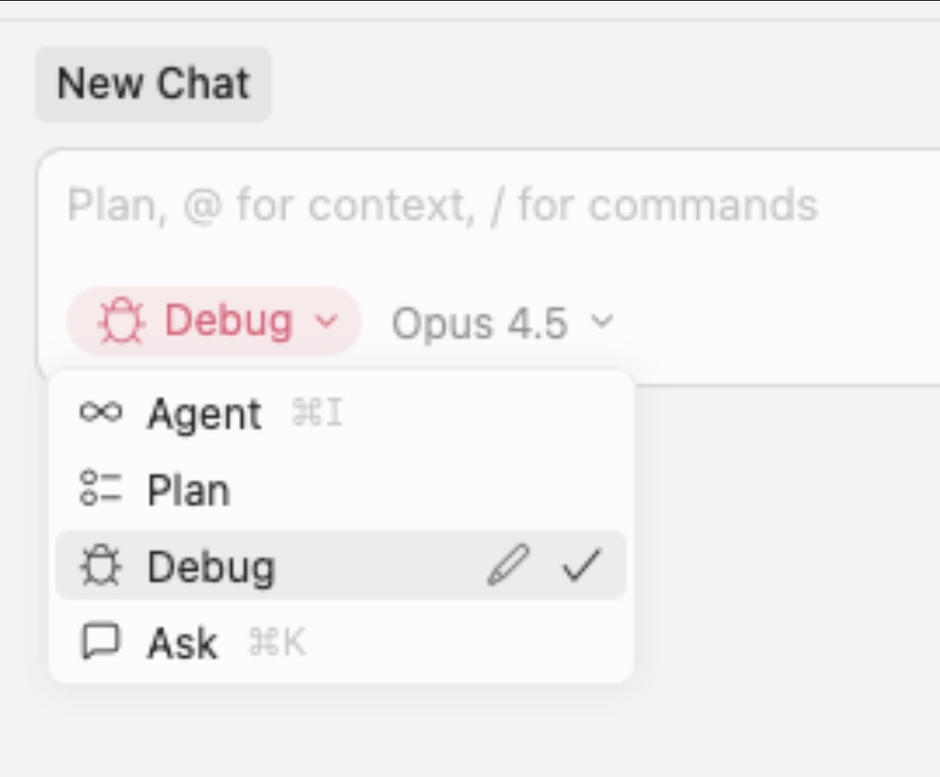The image size is (940, 777).
Task: Focus the chat prompt input field
Action: point(478,206)
